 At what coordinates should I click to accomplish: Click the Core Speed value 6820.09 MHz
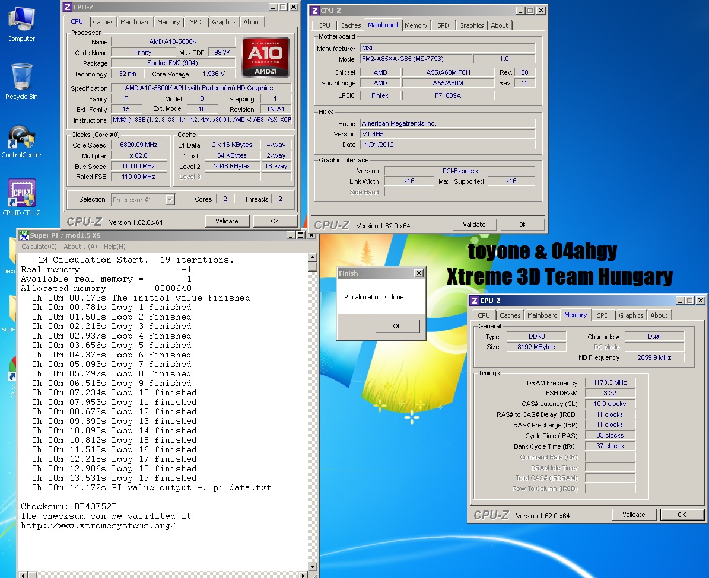point(139,145)
